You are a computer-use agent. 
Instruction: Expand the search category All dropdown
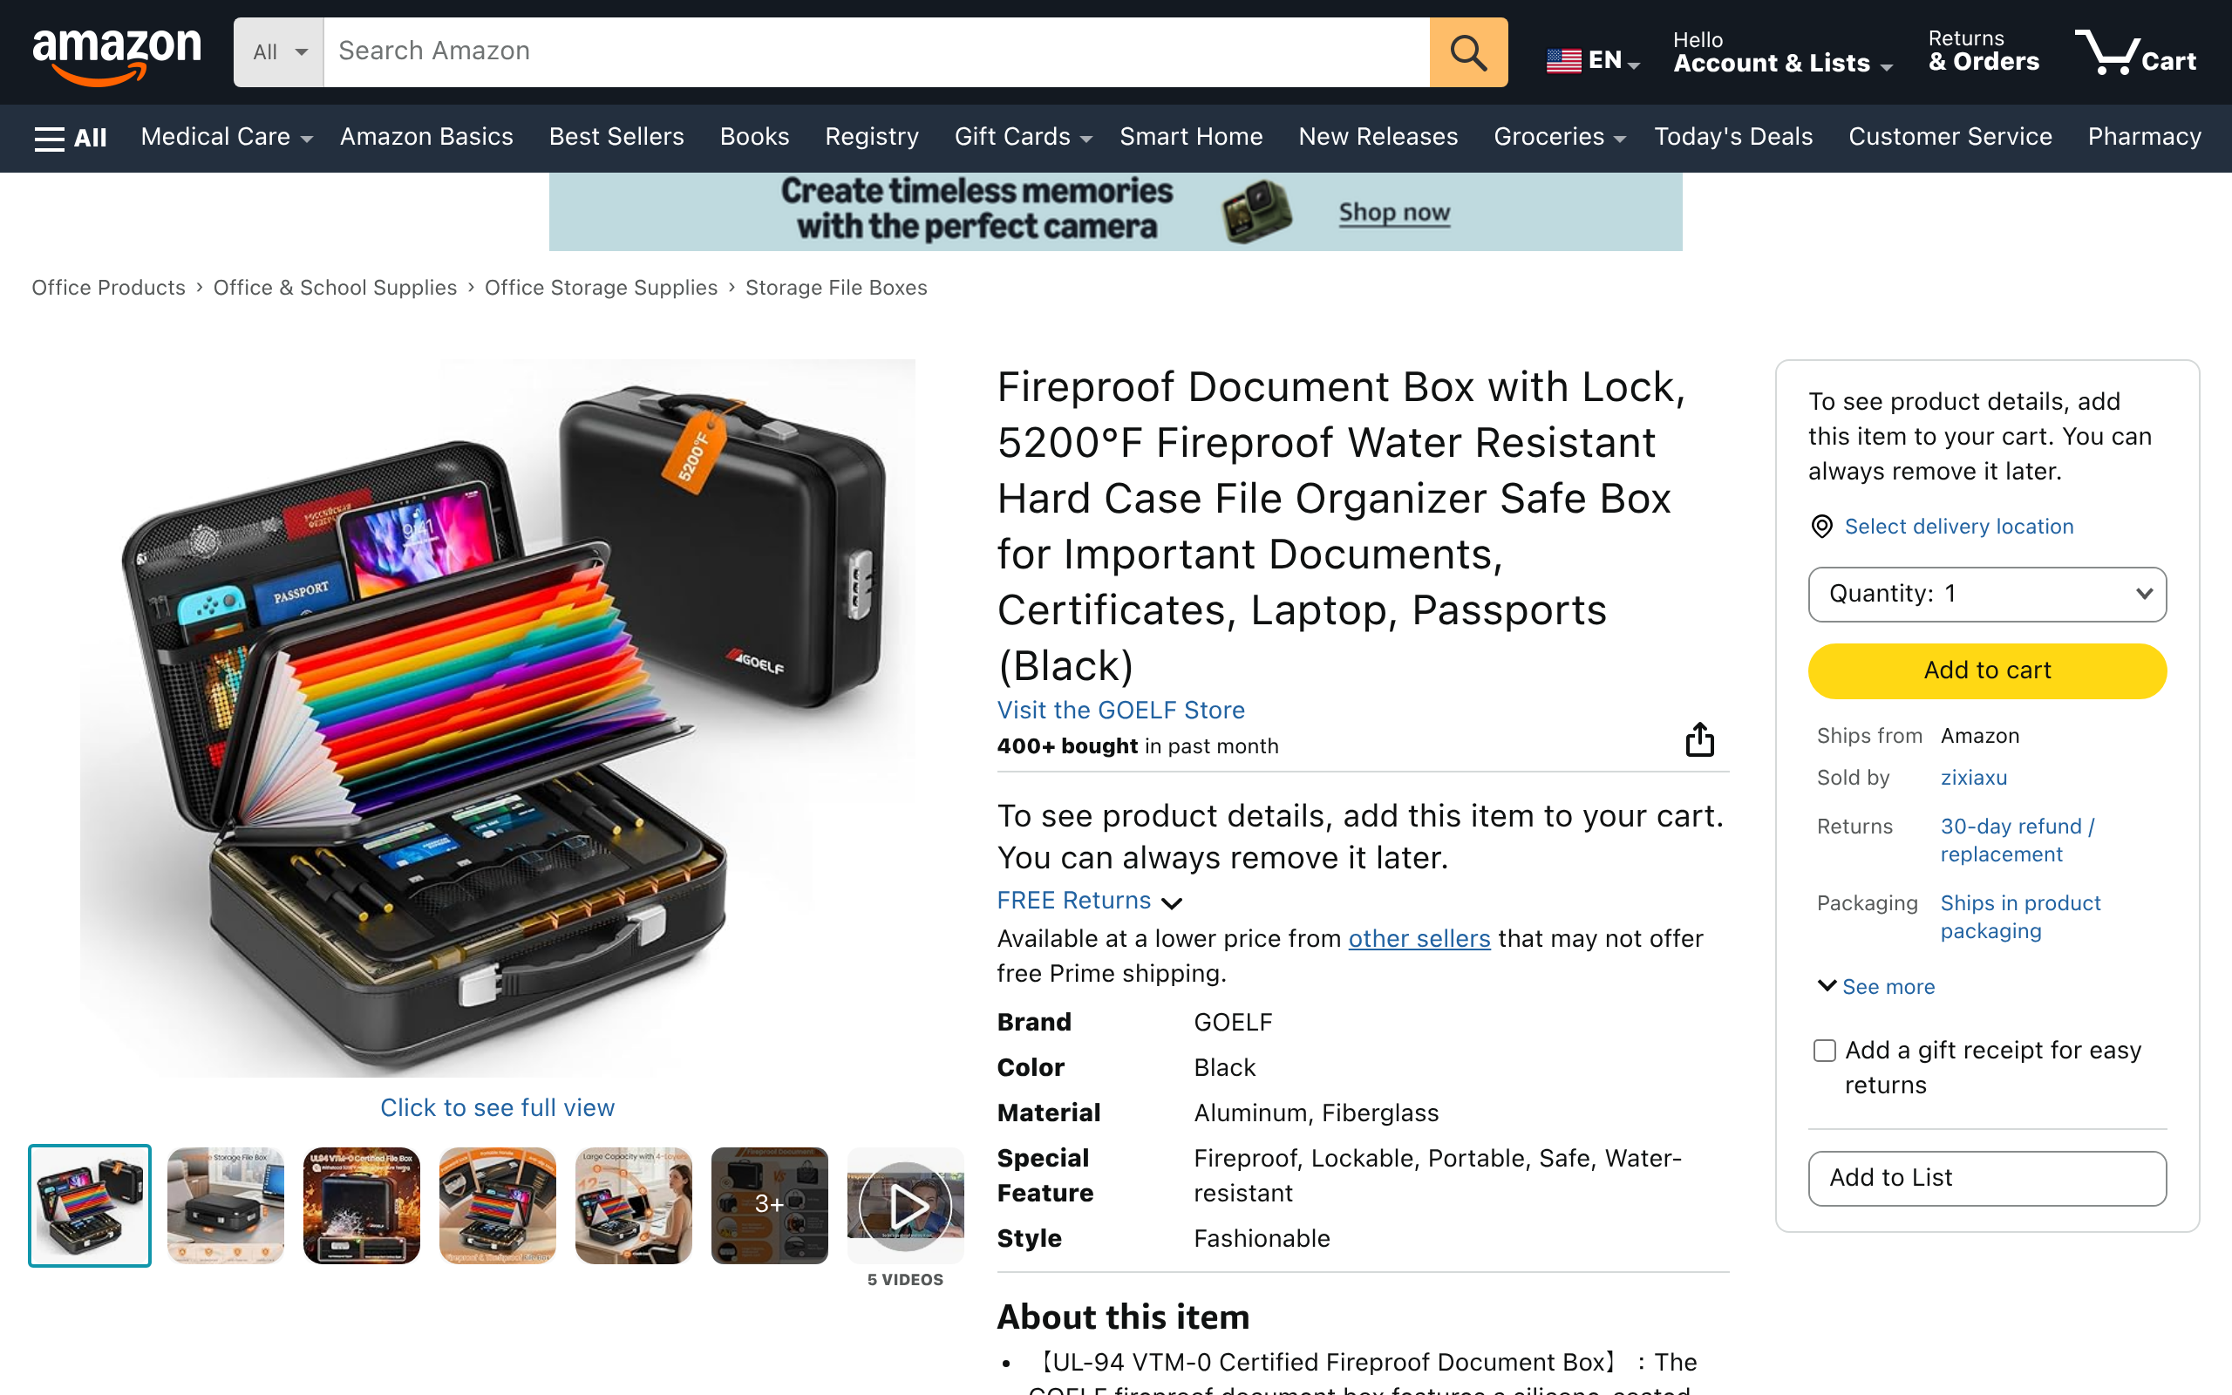278,51
